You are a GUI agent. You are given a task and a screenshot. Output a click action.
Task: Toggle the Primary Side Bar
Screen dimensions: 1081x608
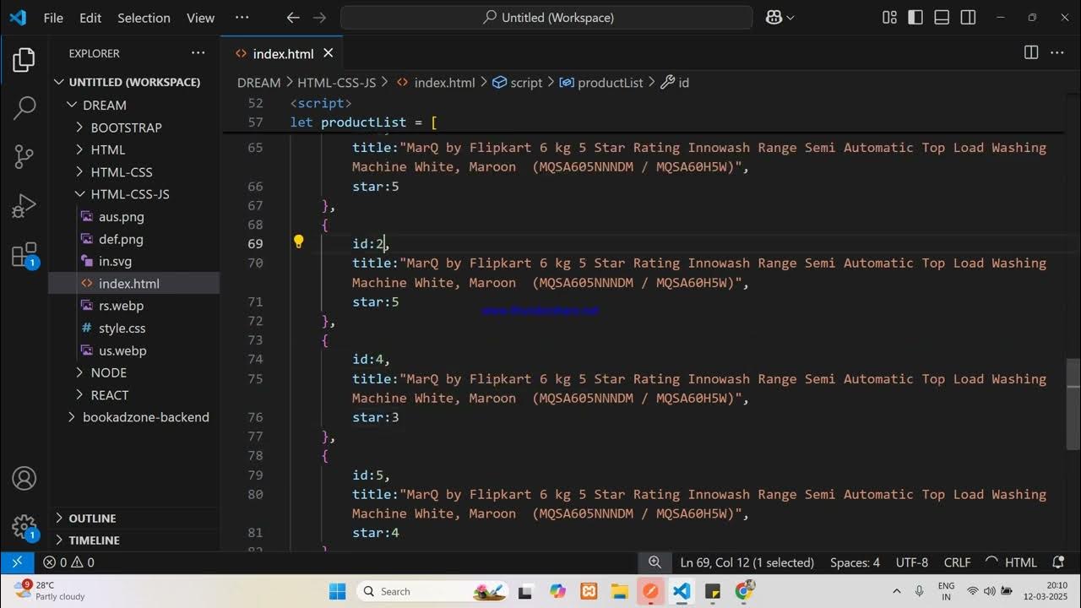click(915, 17)
